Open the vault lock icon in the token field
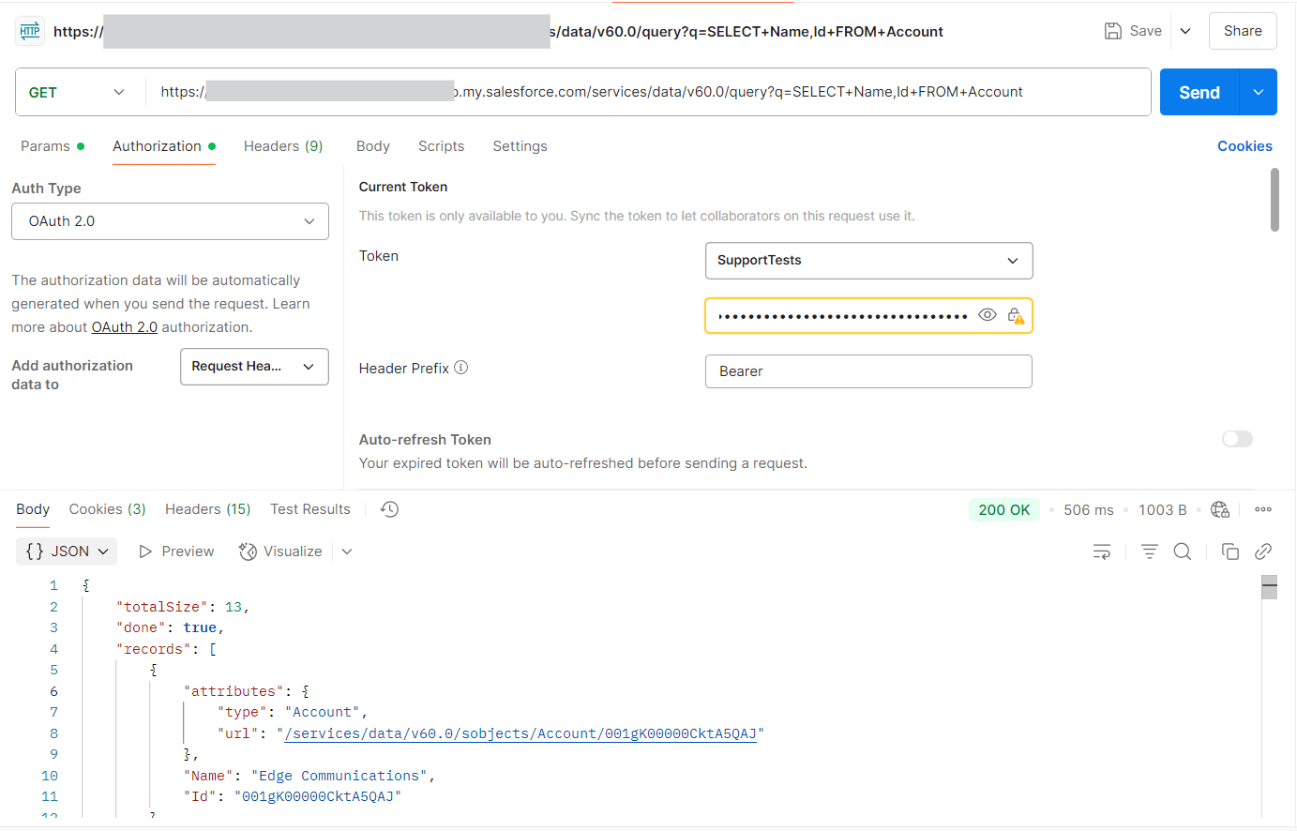Viewport: 1297px width, 831px height. coord(1017,315)
